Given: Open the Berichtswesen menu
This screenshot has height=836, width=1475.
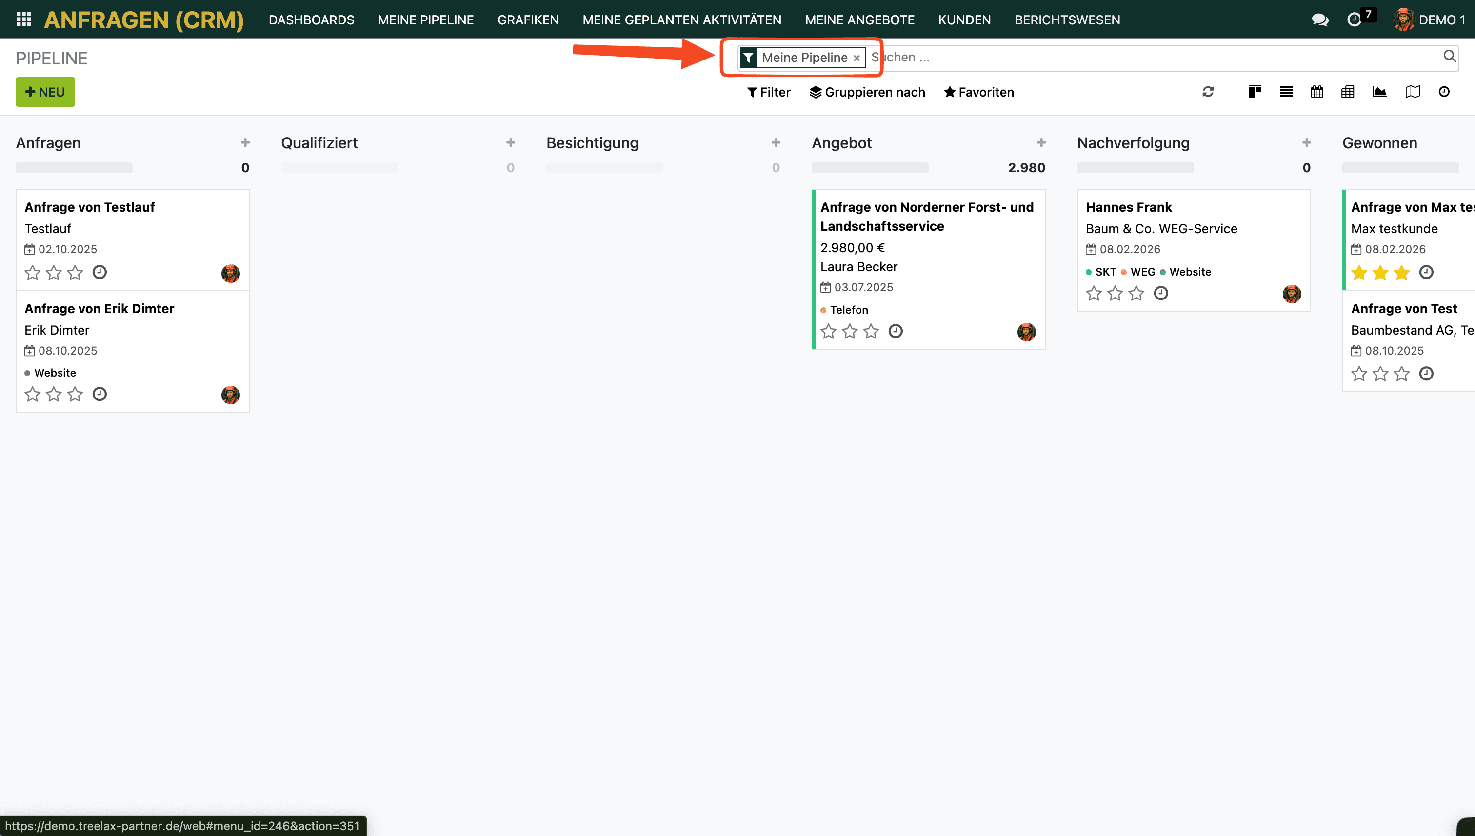Looking at the screenshot, I should click(1067, 20).
